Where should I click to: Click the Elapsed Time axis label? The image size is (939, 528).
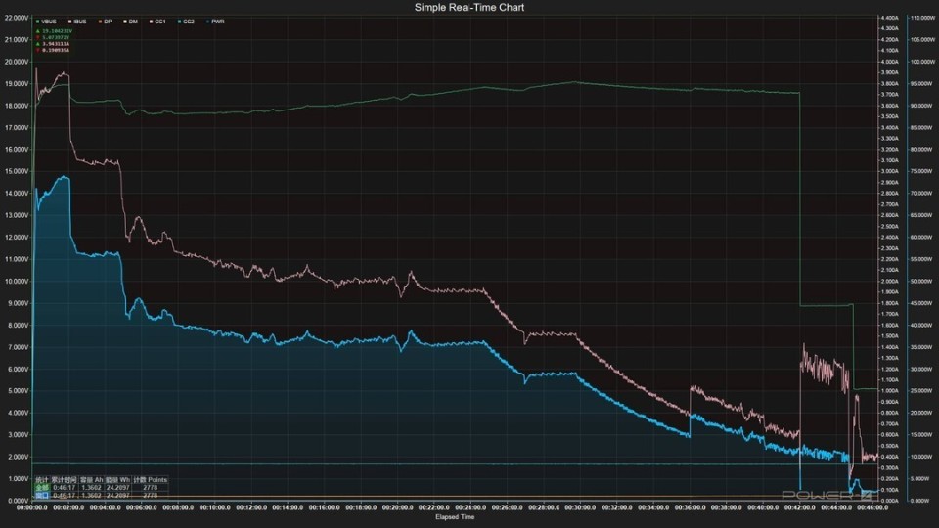[455, 517]
